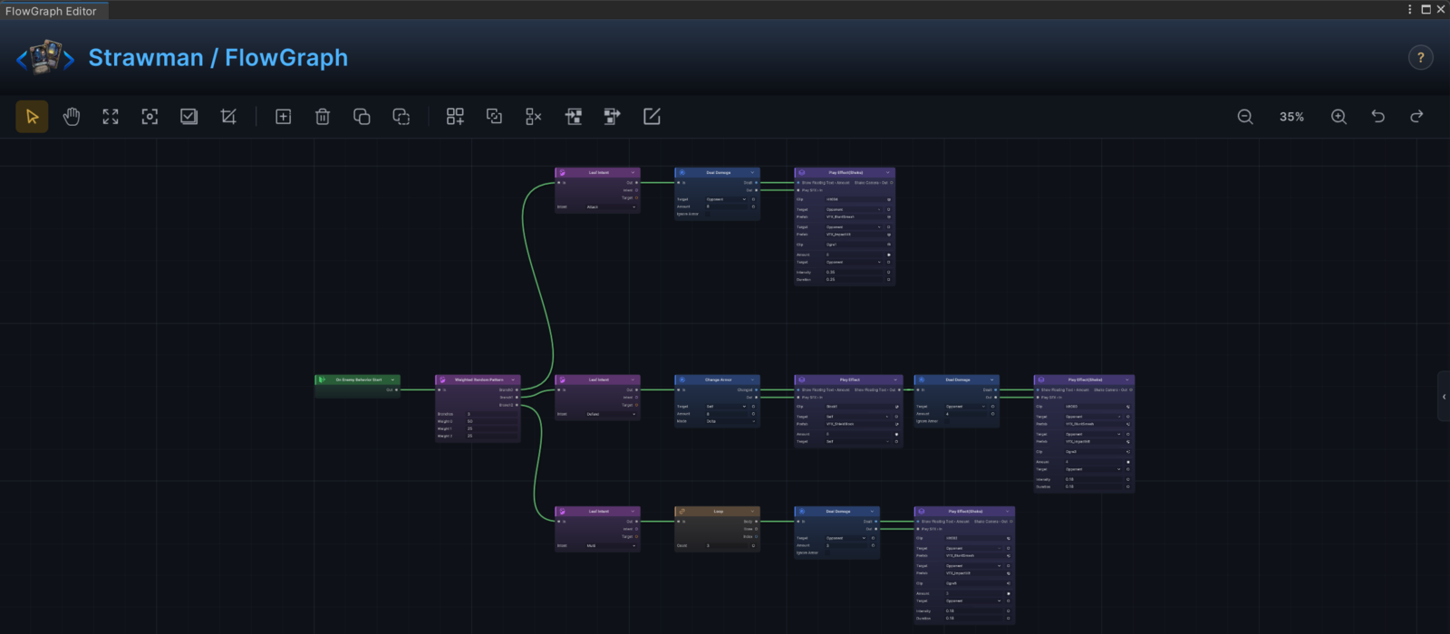Click the crop frame toolbar icon
The width and height of the screenshot is (1450, 634).
tap(228, 117)
